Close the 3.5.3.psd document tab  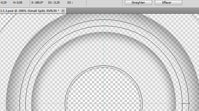click(x=63, y=11)
